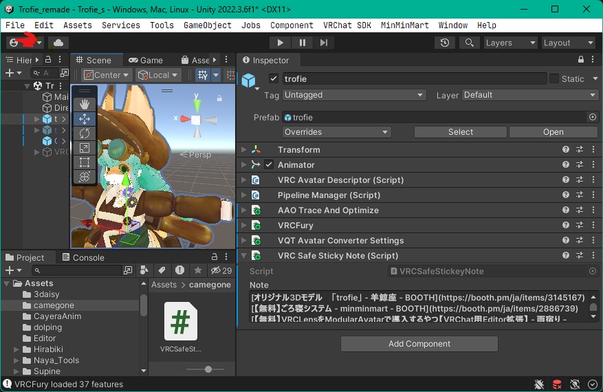
Task: Open the prefab object picker circle
Action: (593, 117)
